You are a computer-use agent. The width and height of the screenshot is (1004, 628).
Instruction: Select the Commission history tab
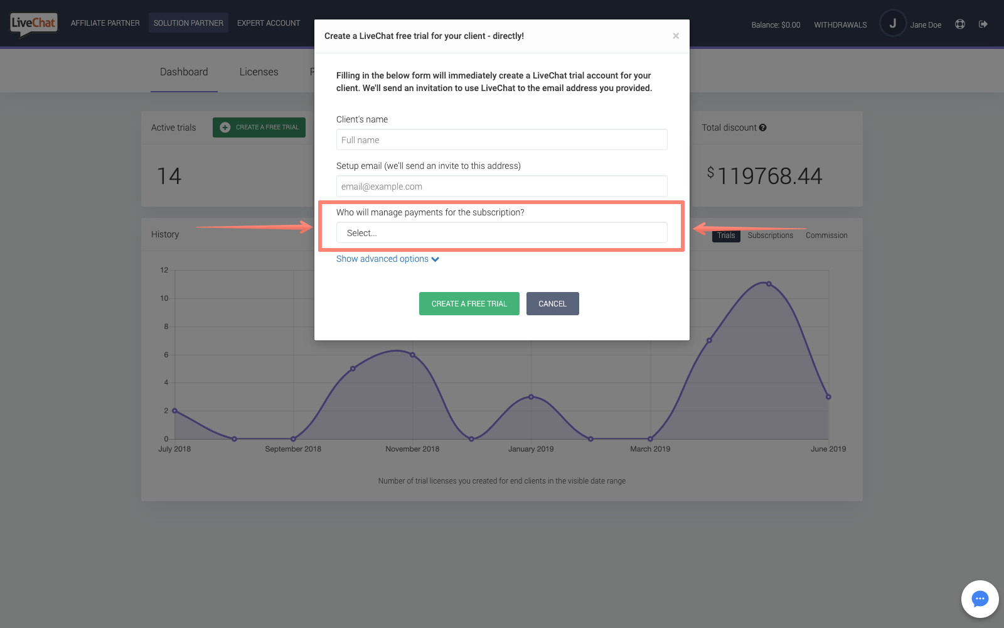click(x=826, y=235)
